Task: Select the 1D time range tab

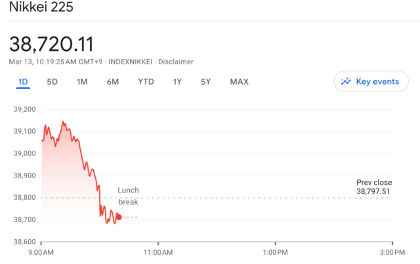Action: [x=22, y=82]
